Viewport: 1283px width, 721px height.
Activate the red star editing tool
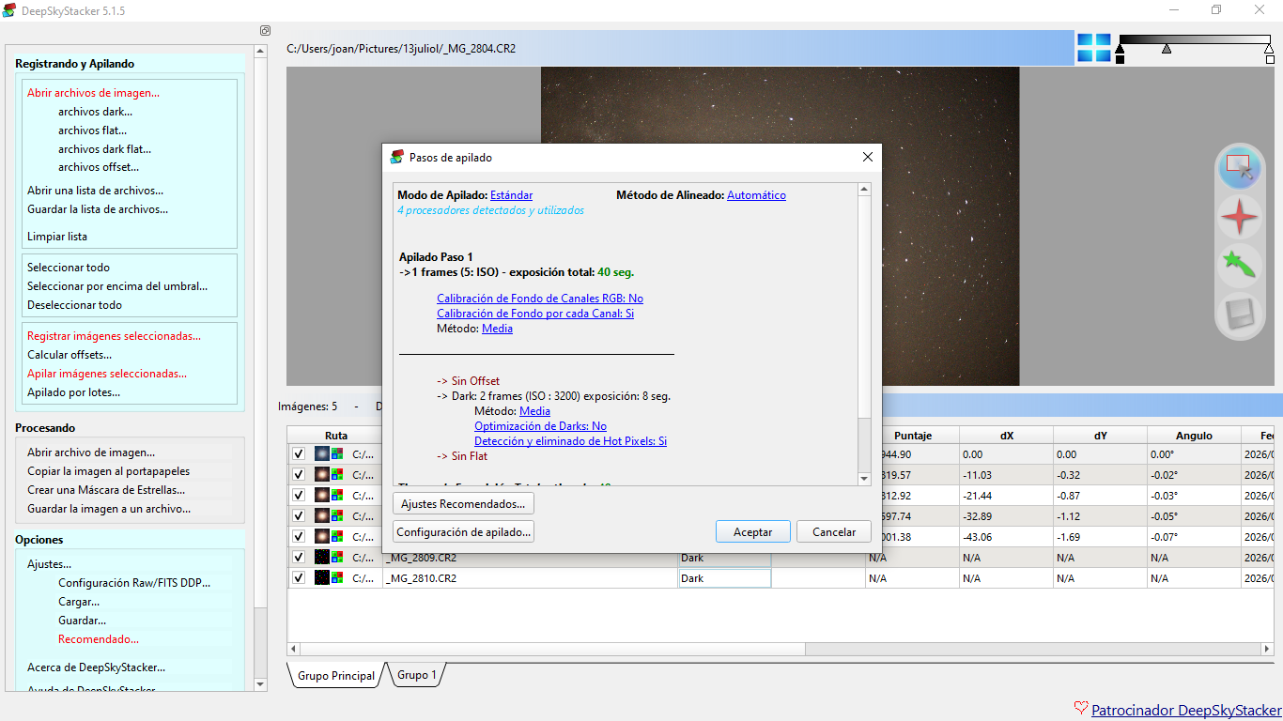tap(1240, 217)
